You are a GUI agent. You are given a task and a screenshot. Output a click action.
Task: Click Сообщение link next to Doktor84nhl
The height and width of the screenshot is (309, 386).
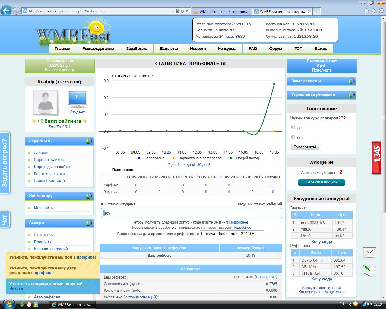(x=266, y=277)
